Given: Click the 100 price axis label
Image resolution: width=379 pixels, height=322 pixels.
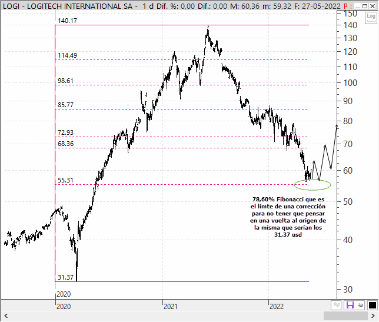Looking at the screenshot, I should click(350, 83).
